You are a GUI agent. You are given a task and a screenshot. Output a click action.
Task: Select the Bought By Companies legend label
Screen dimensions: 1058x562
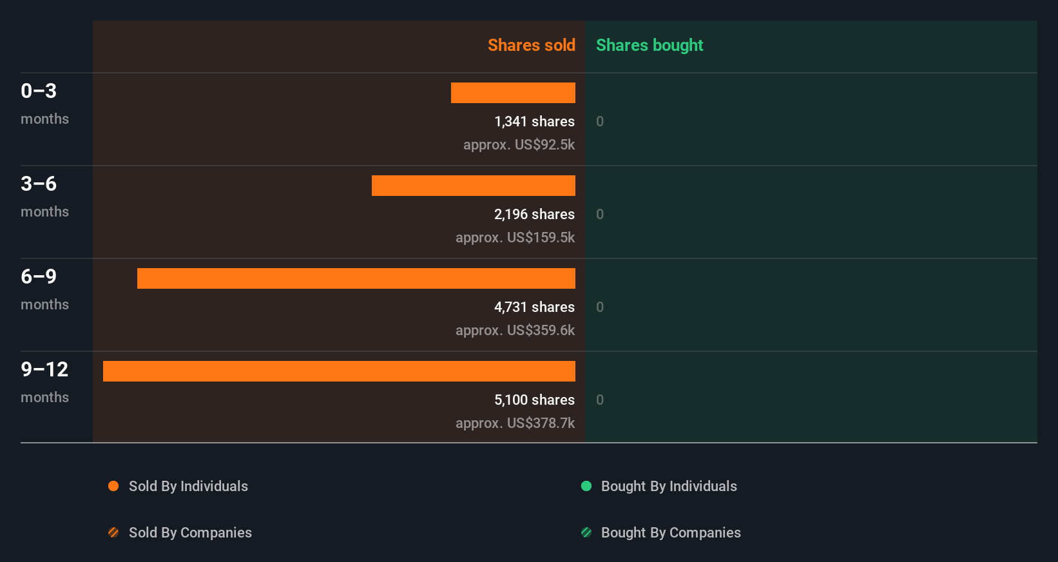click(x=671, y=532)
